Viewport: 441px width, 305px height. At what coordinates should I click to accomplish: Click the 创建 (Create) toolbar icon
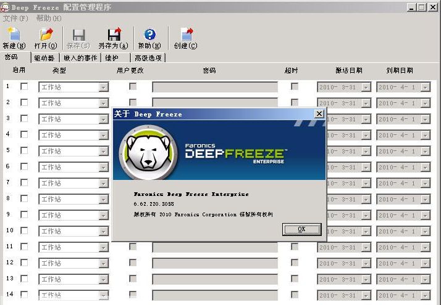(x=185, y=35)
